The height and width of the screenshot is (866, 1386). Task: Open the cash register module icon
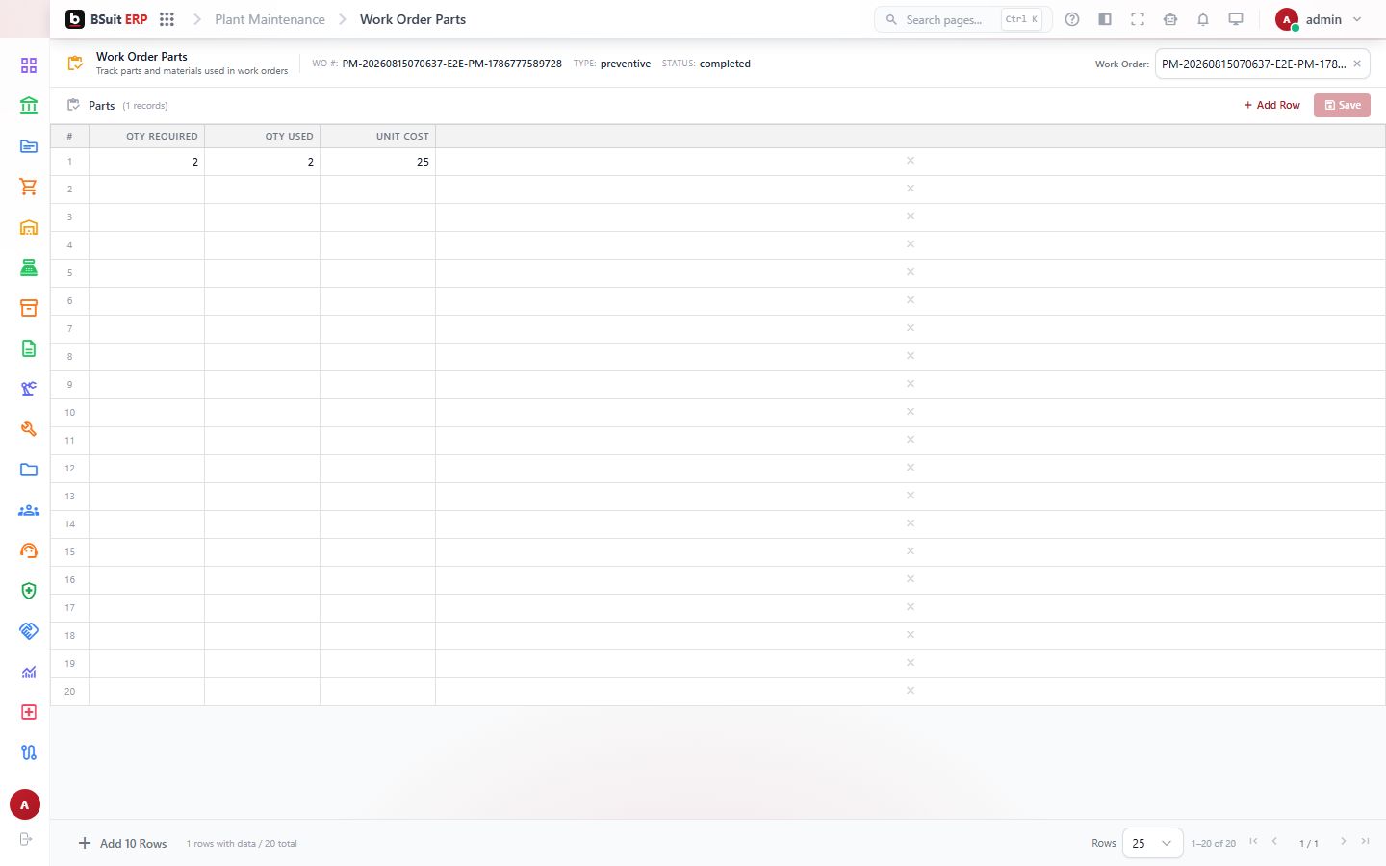coord(28,267)
